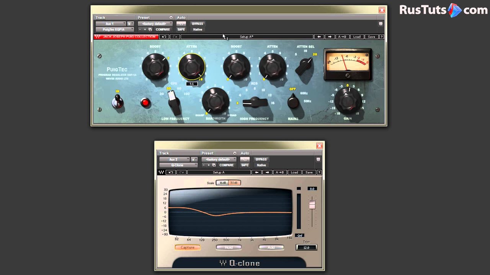Viewport: 490px width, 275px height.
Task: Click the ATTEN knob value box 9.6
Action: tap(191, 84)
